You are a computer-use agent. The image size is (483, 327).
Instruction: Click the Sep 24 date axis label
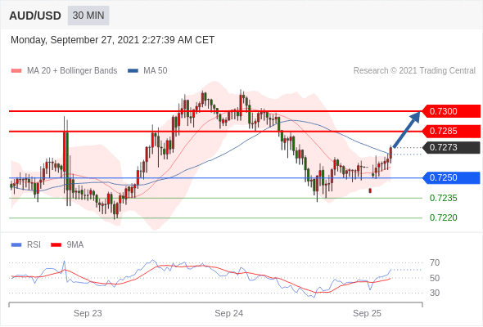click(229, 313)
